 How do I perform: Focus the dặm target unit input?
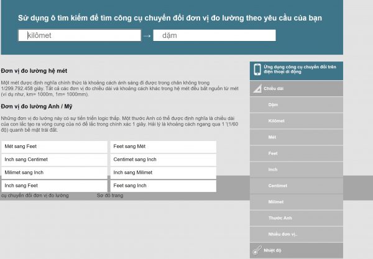[x=214, y=35]
